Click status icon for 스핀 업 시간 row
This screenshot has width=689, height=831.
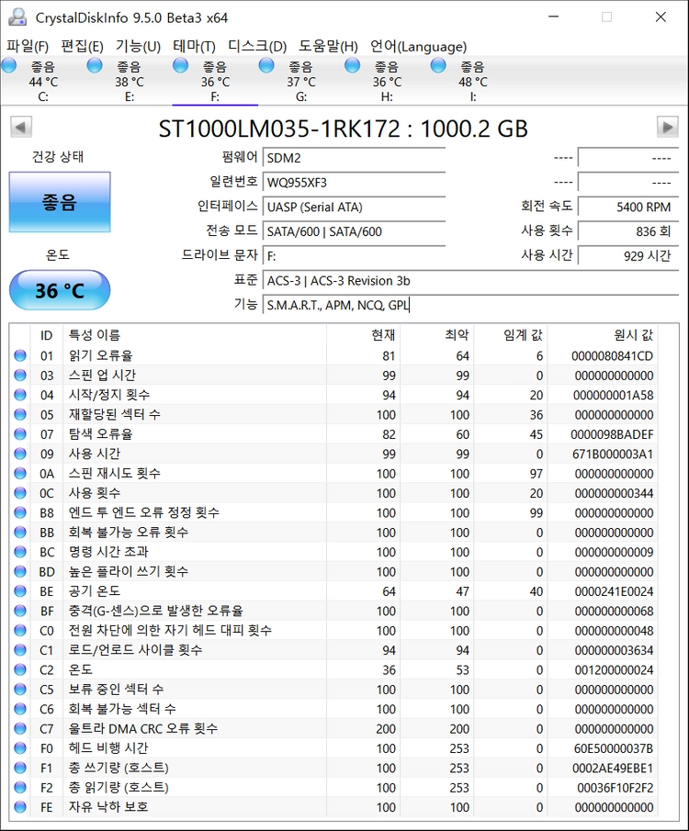click(20, 376)
